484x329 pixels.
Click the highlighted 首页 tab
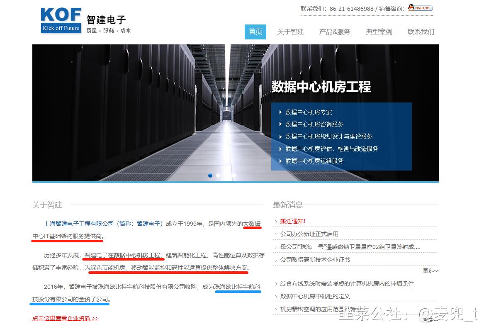click(x=255, y=32)
